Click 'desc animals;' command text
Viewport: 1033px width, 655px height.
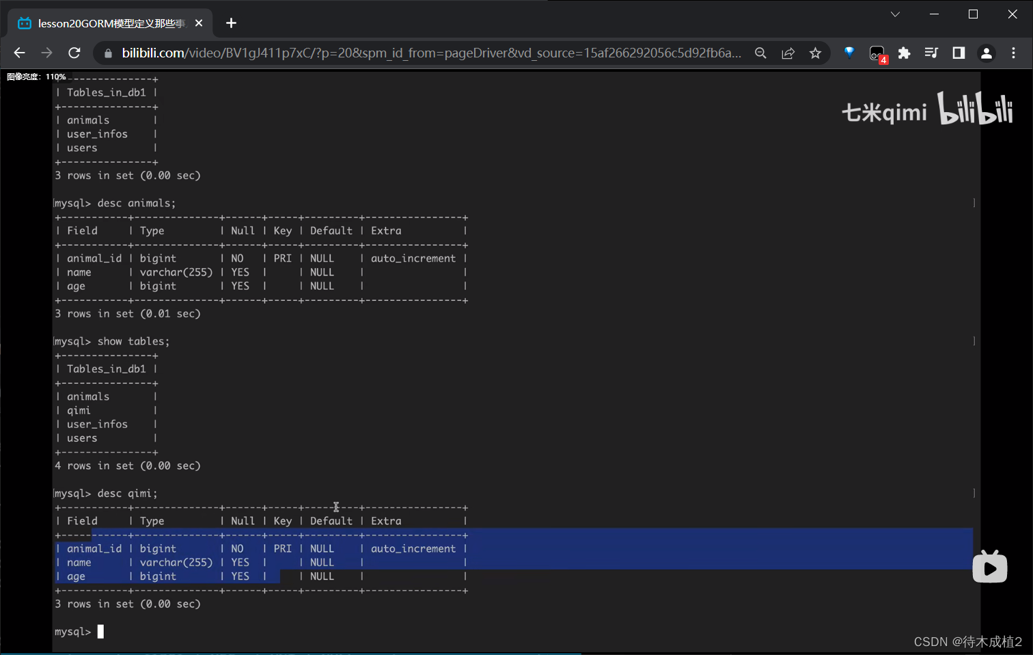point(137,203)
